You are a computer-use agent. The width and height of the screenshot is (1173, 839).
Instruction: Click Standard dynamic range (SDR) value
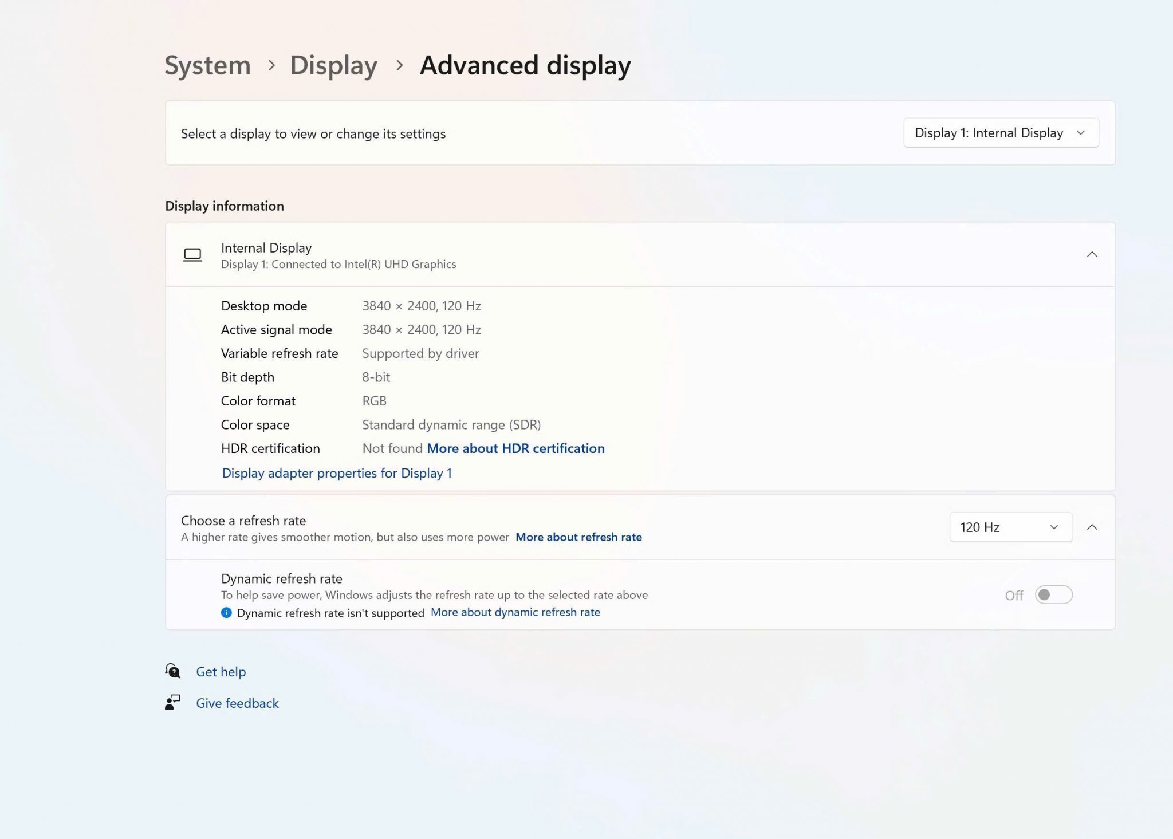[451, 425]
